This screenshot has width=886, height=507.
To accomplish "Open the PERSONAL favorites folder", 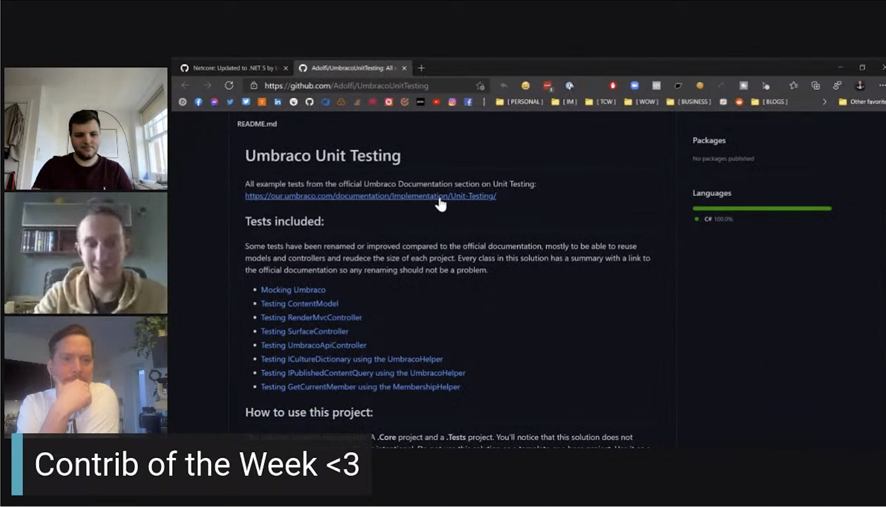I will [x=519, y=102].
